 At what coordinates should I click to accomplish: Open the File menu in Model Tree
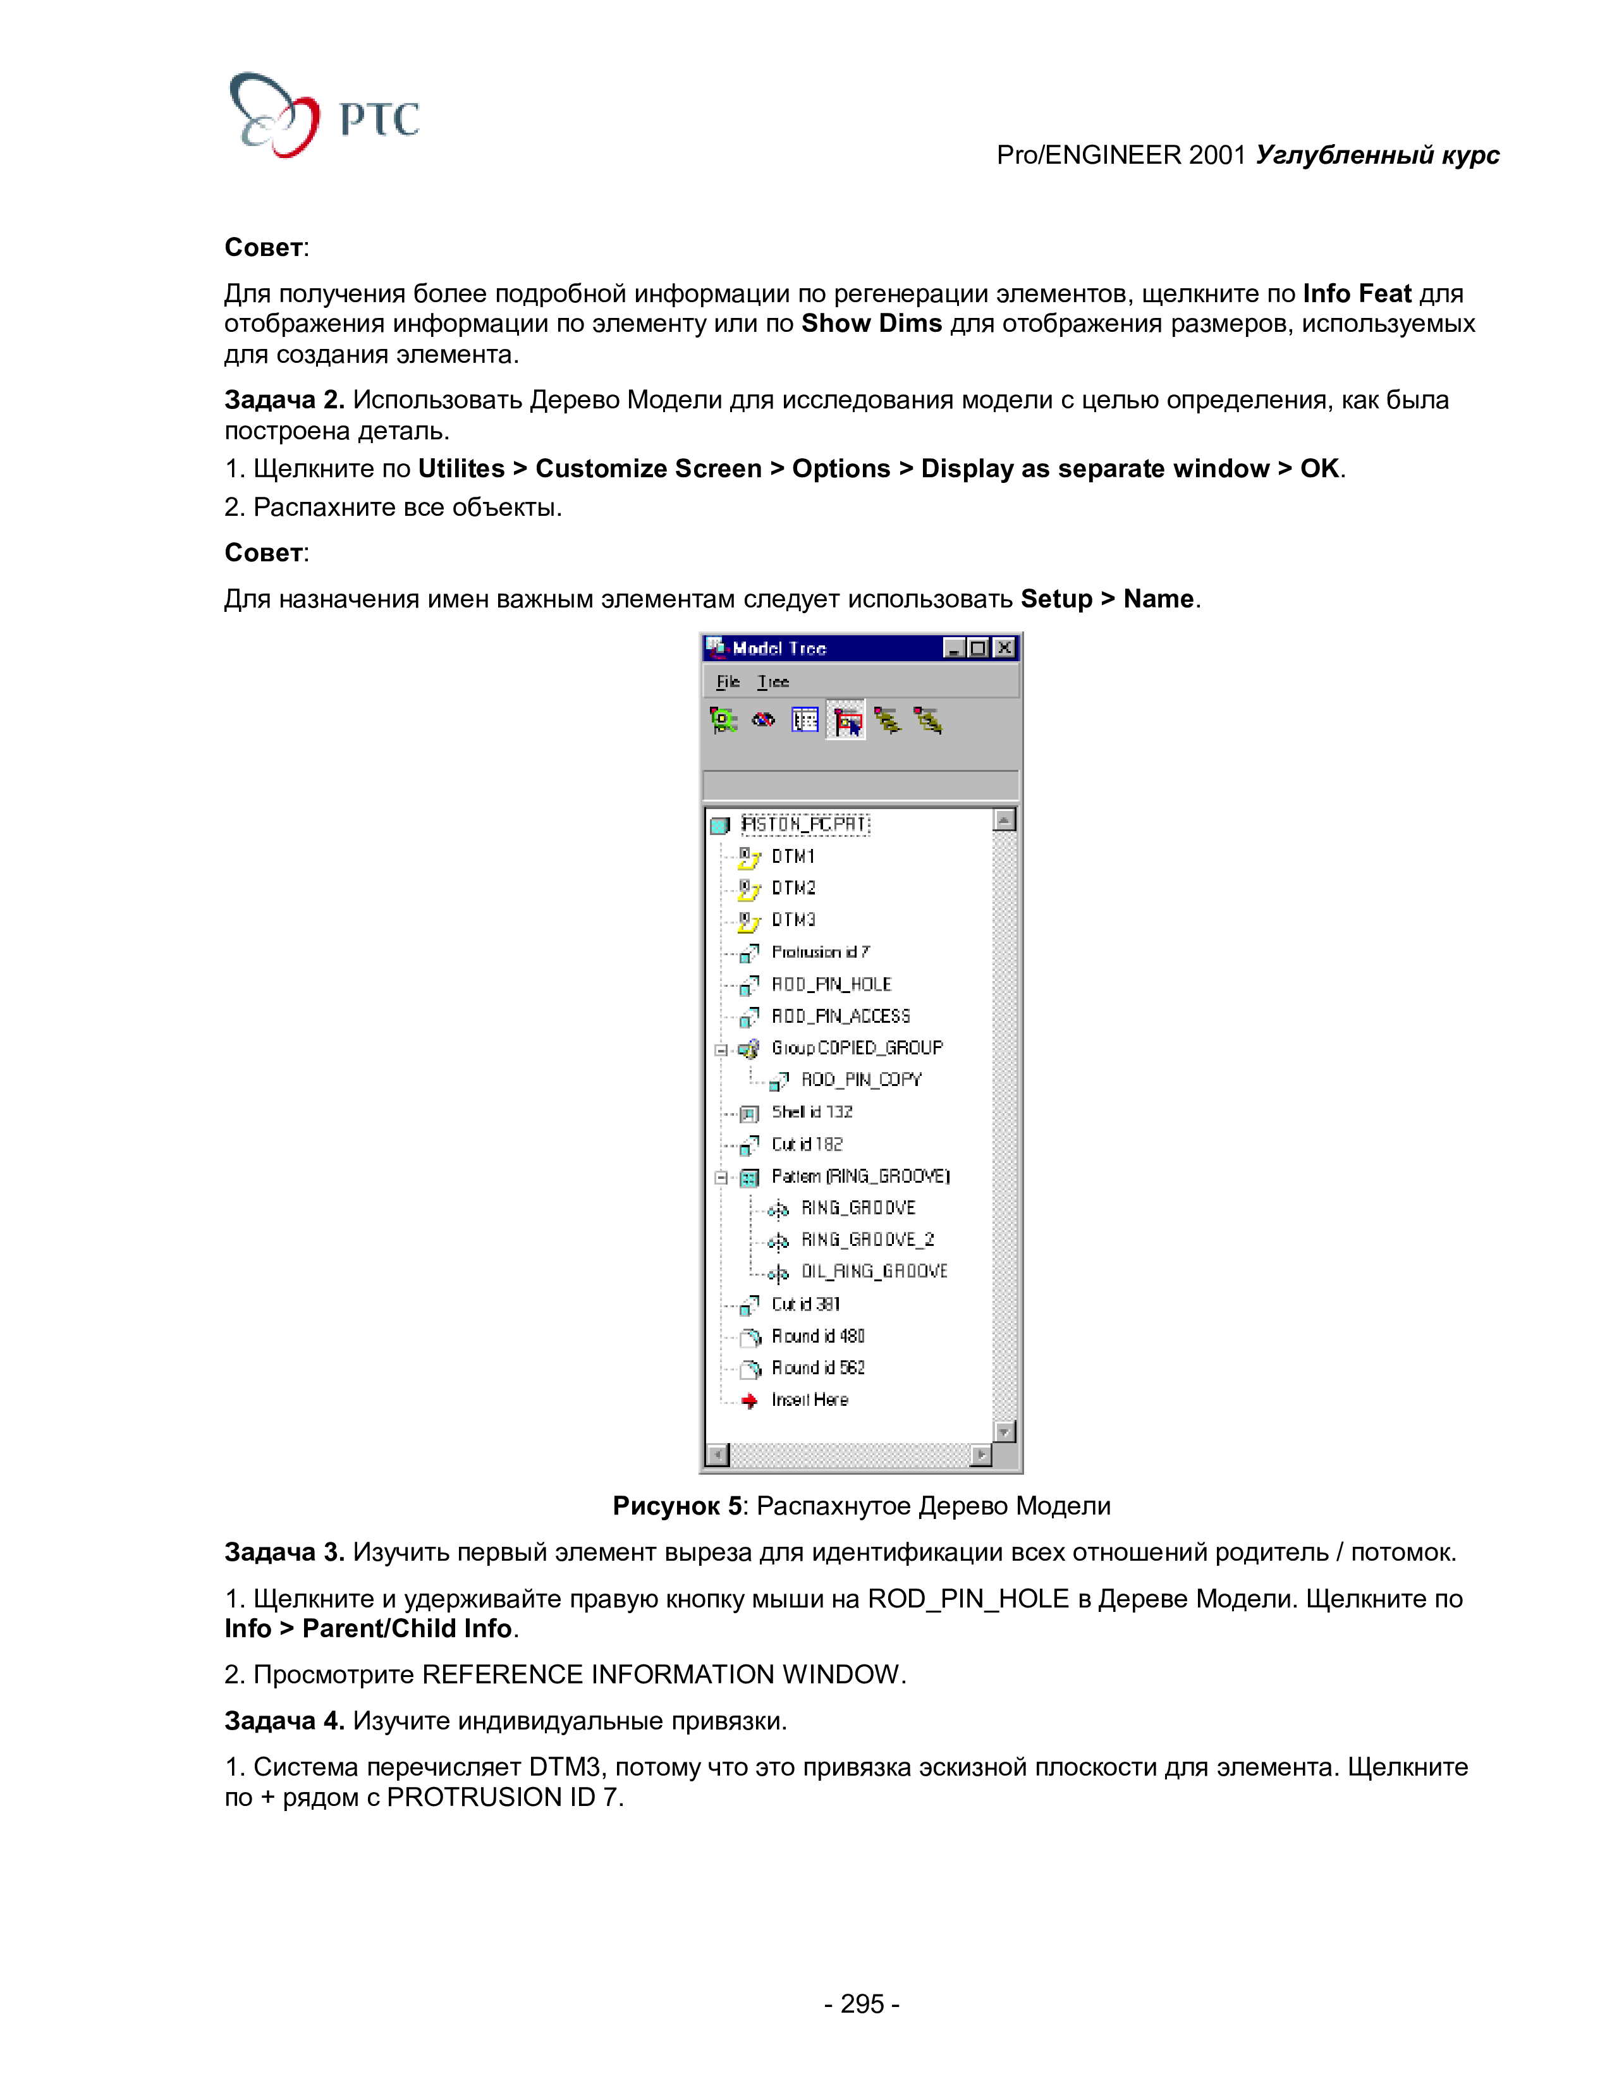pos(728,681)
